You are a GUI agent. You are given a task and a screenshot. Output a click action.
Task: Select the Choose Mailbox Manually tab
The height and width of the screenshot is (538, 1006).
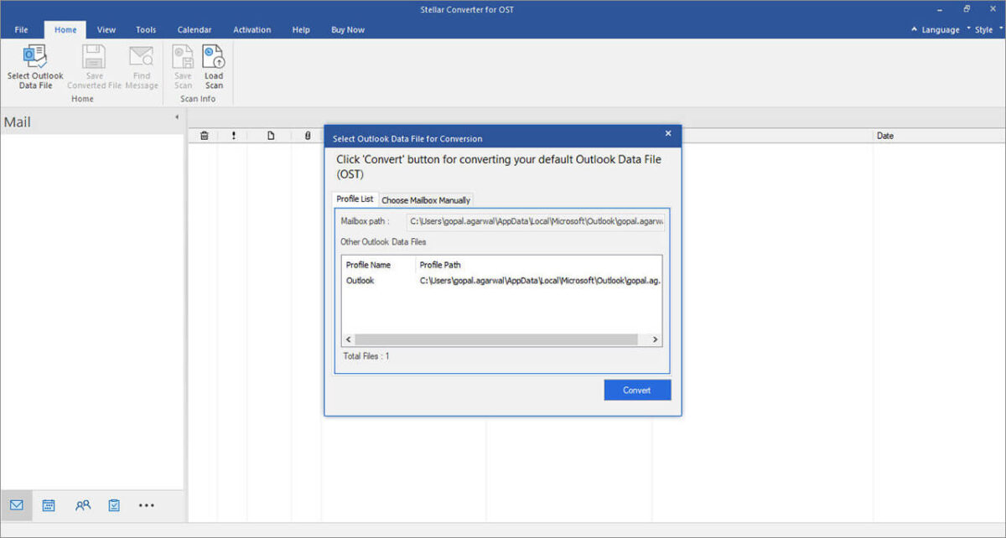click(426, 200)
